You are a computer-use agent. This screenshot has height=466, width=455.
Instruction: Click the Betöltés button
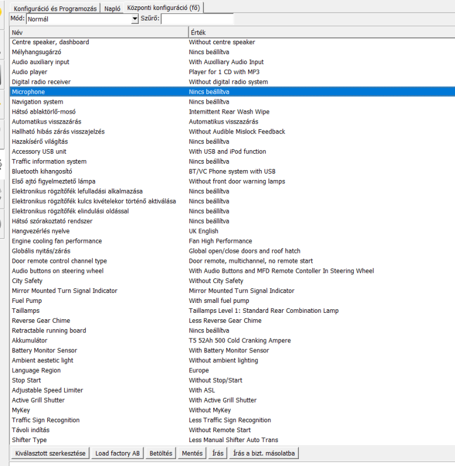[x=161, y=453]
